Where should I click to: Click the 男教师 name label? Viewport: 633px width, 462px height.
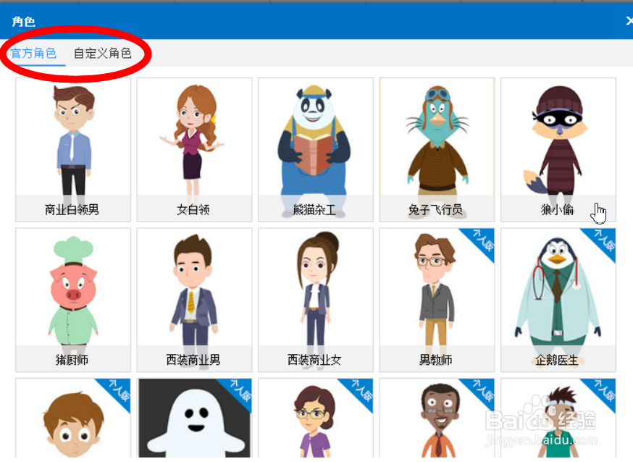tap(435, 359)
